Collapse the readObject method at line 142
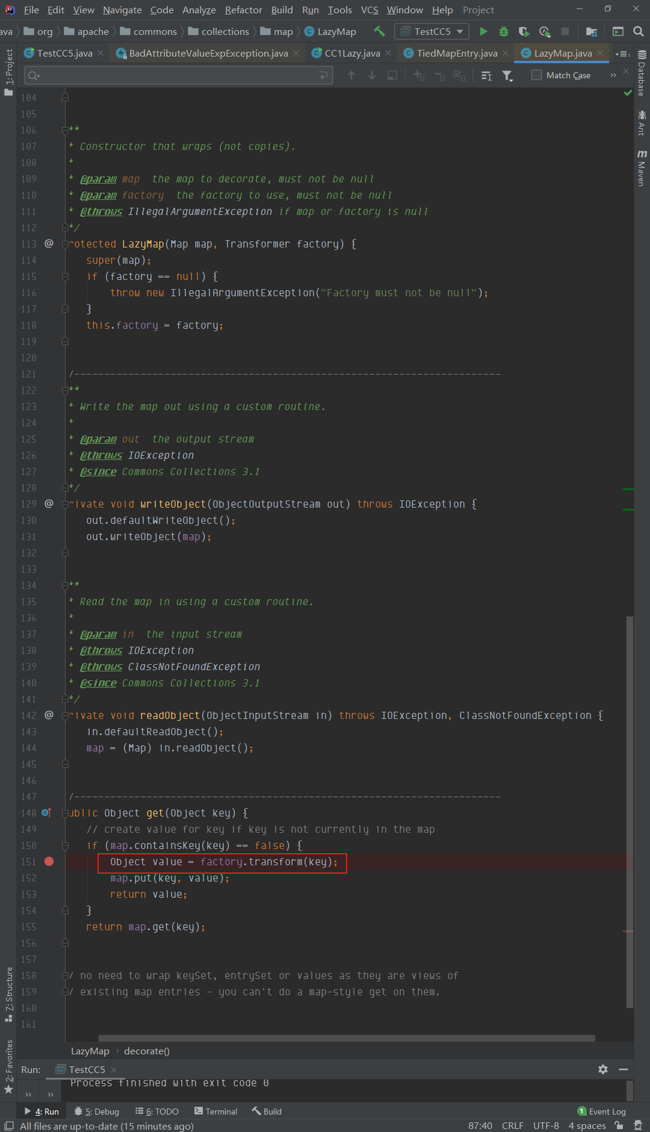The image size is (650, 1132). 65,715
